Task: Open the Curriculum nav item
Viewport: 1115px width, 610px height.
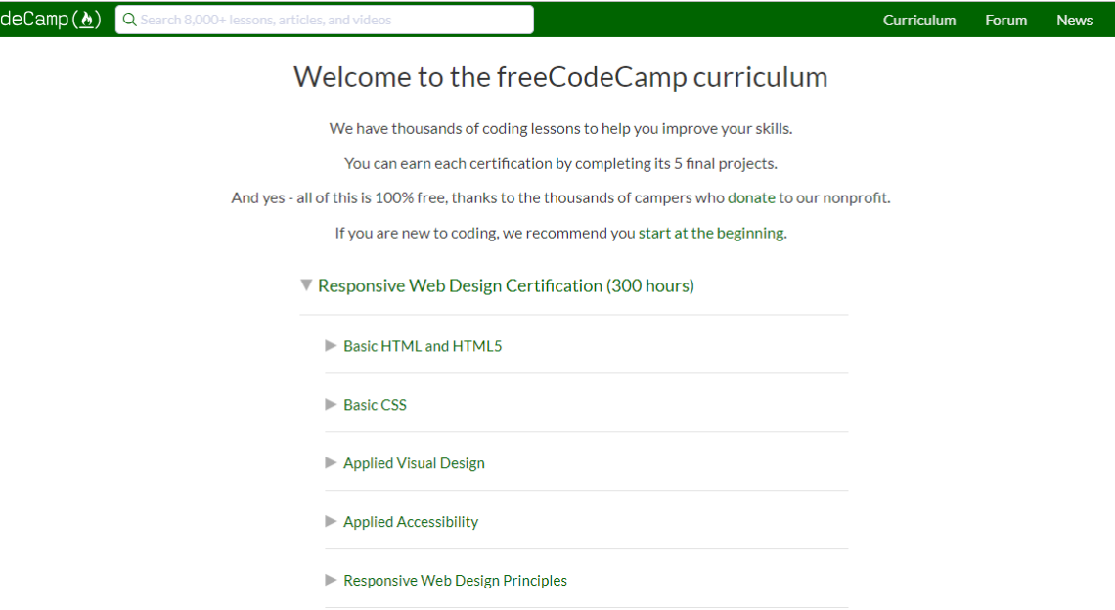Action: pos(919,20)
